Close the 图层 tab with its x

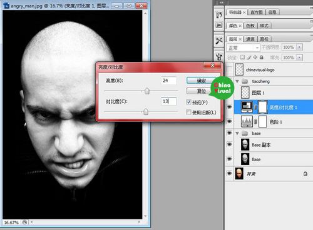[240, 39]
